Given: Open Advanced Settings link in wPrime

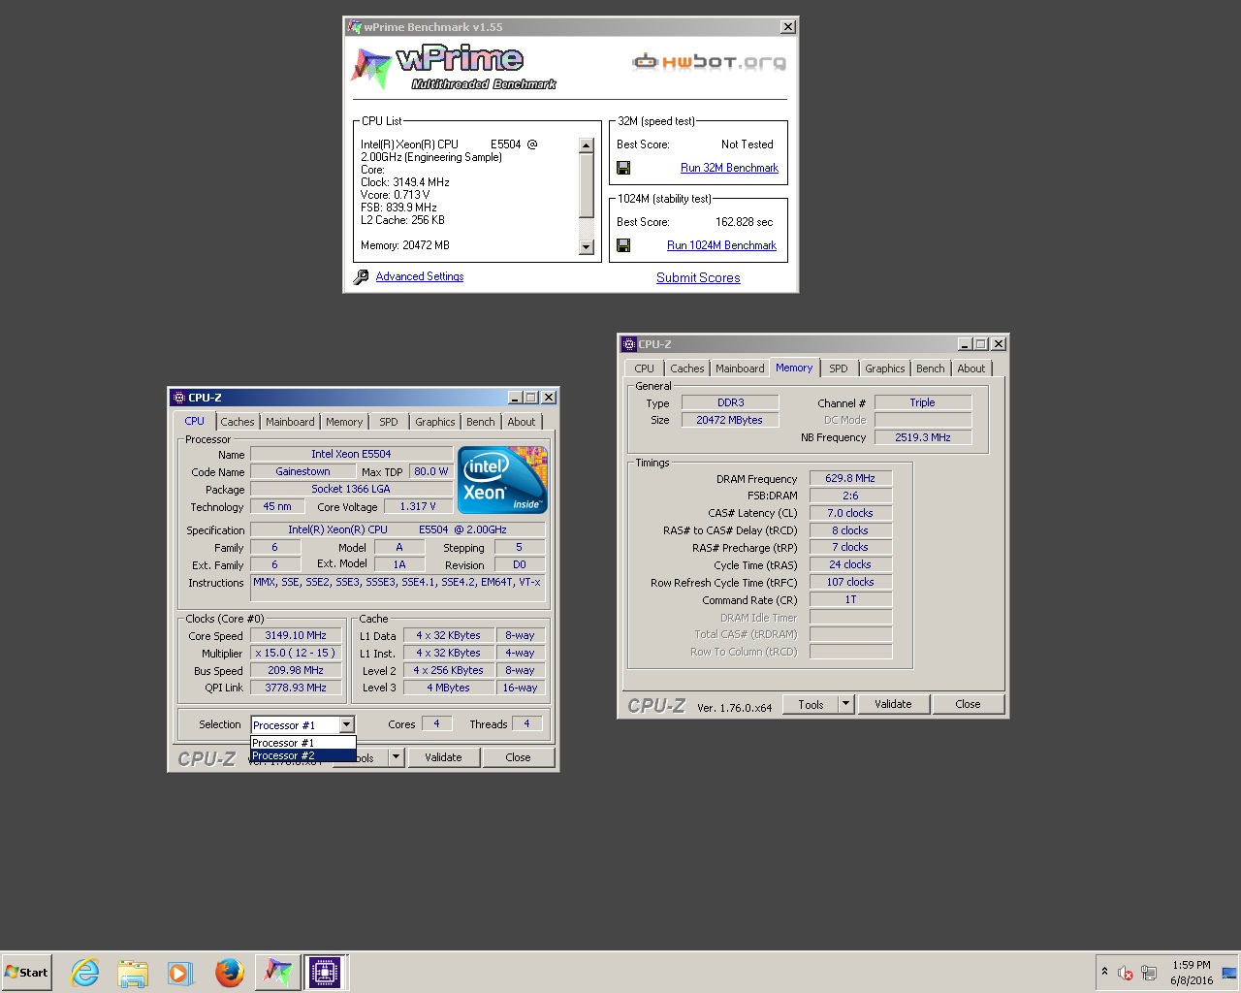Looking at the screenshot, I should 419,276.
